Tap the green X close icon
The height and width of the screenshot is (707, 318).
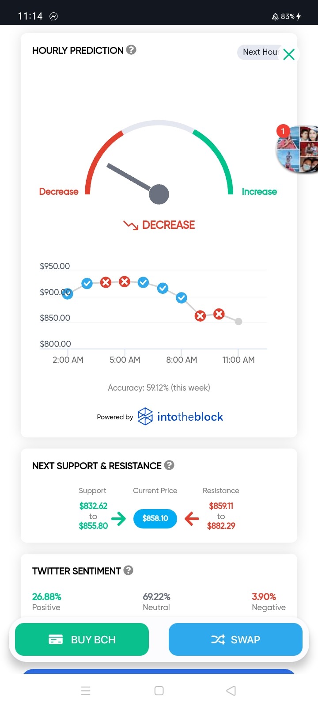tap(289, 54)
